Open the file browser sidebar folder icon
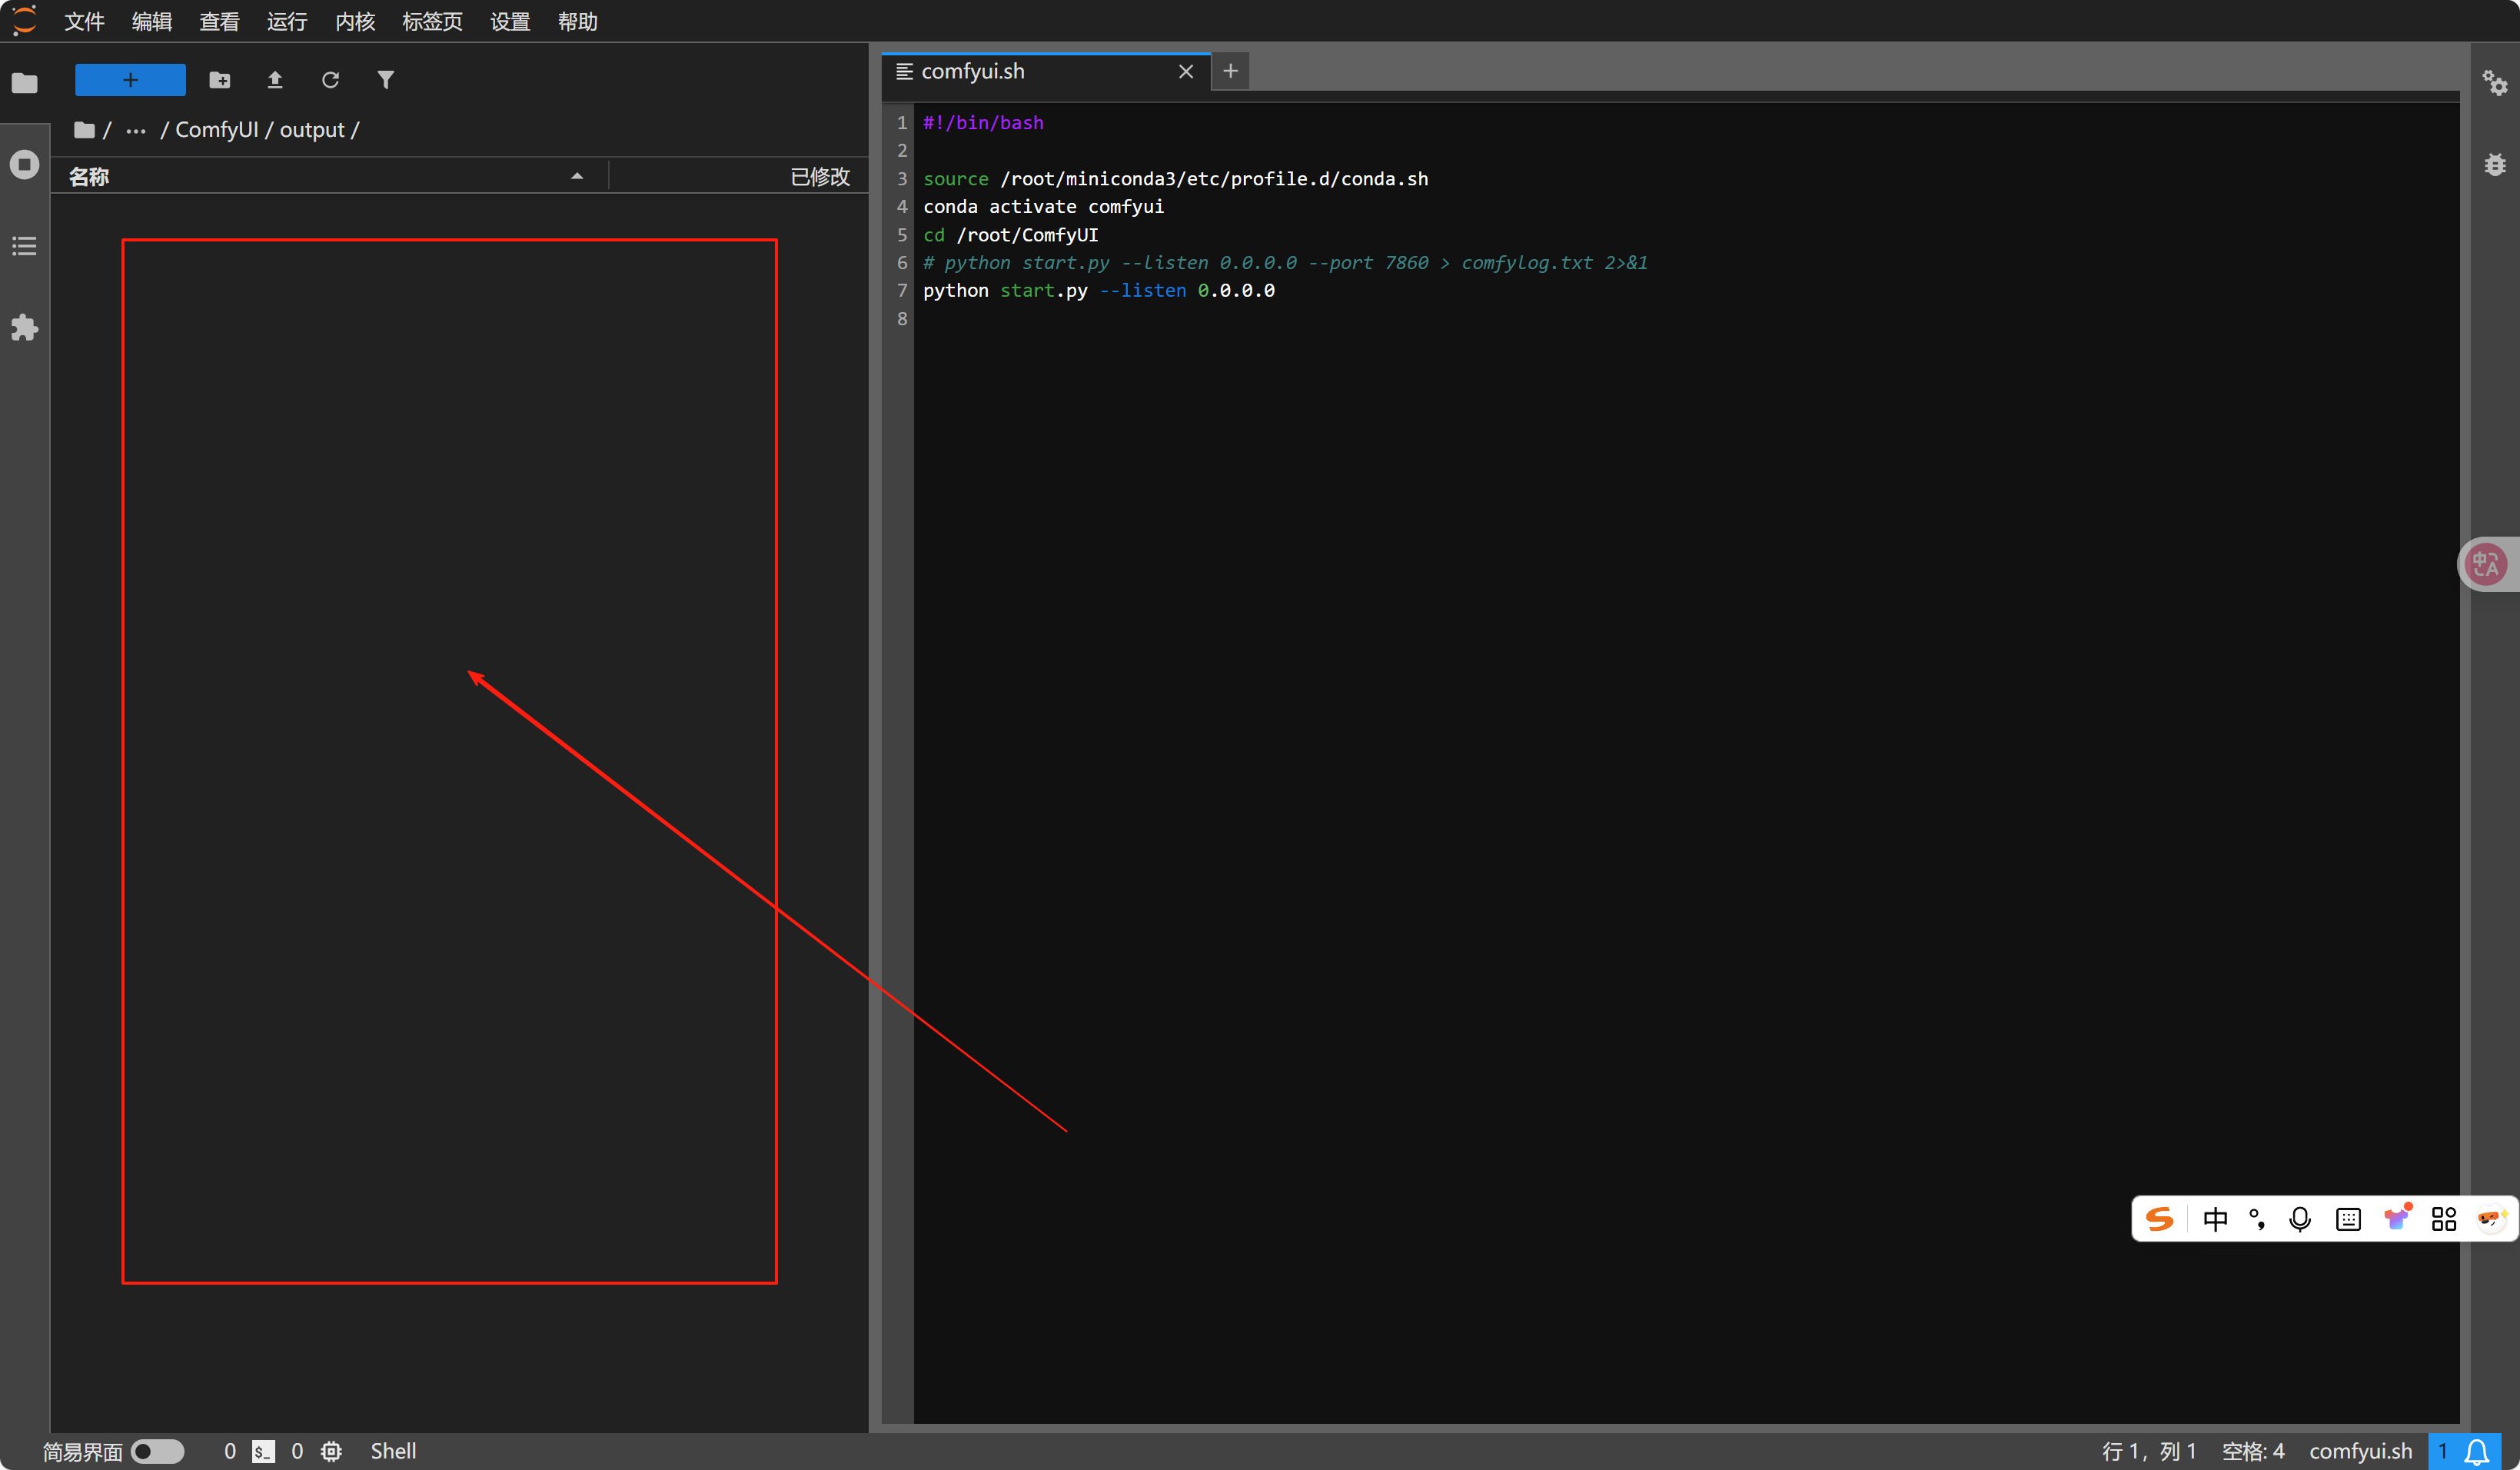 tap(24, 83)
